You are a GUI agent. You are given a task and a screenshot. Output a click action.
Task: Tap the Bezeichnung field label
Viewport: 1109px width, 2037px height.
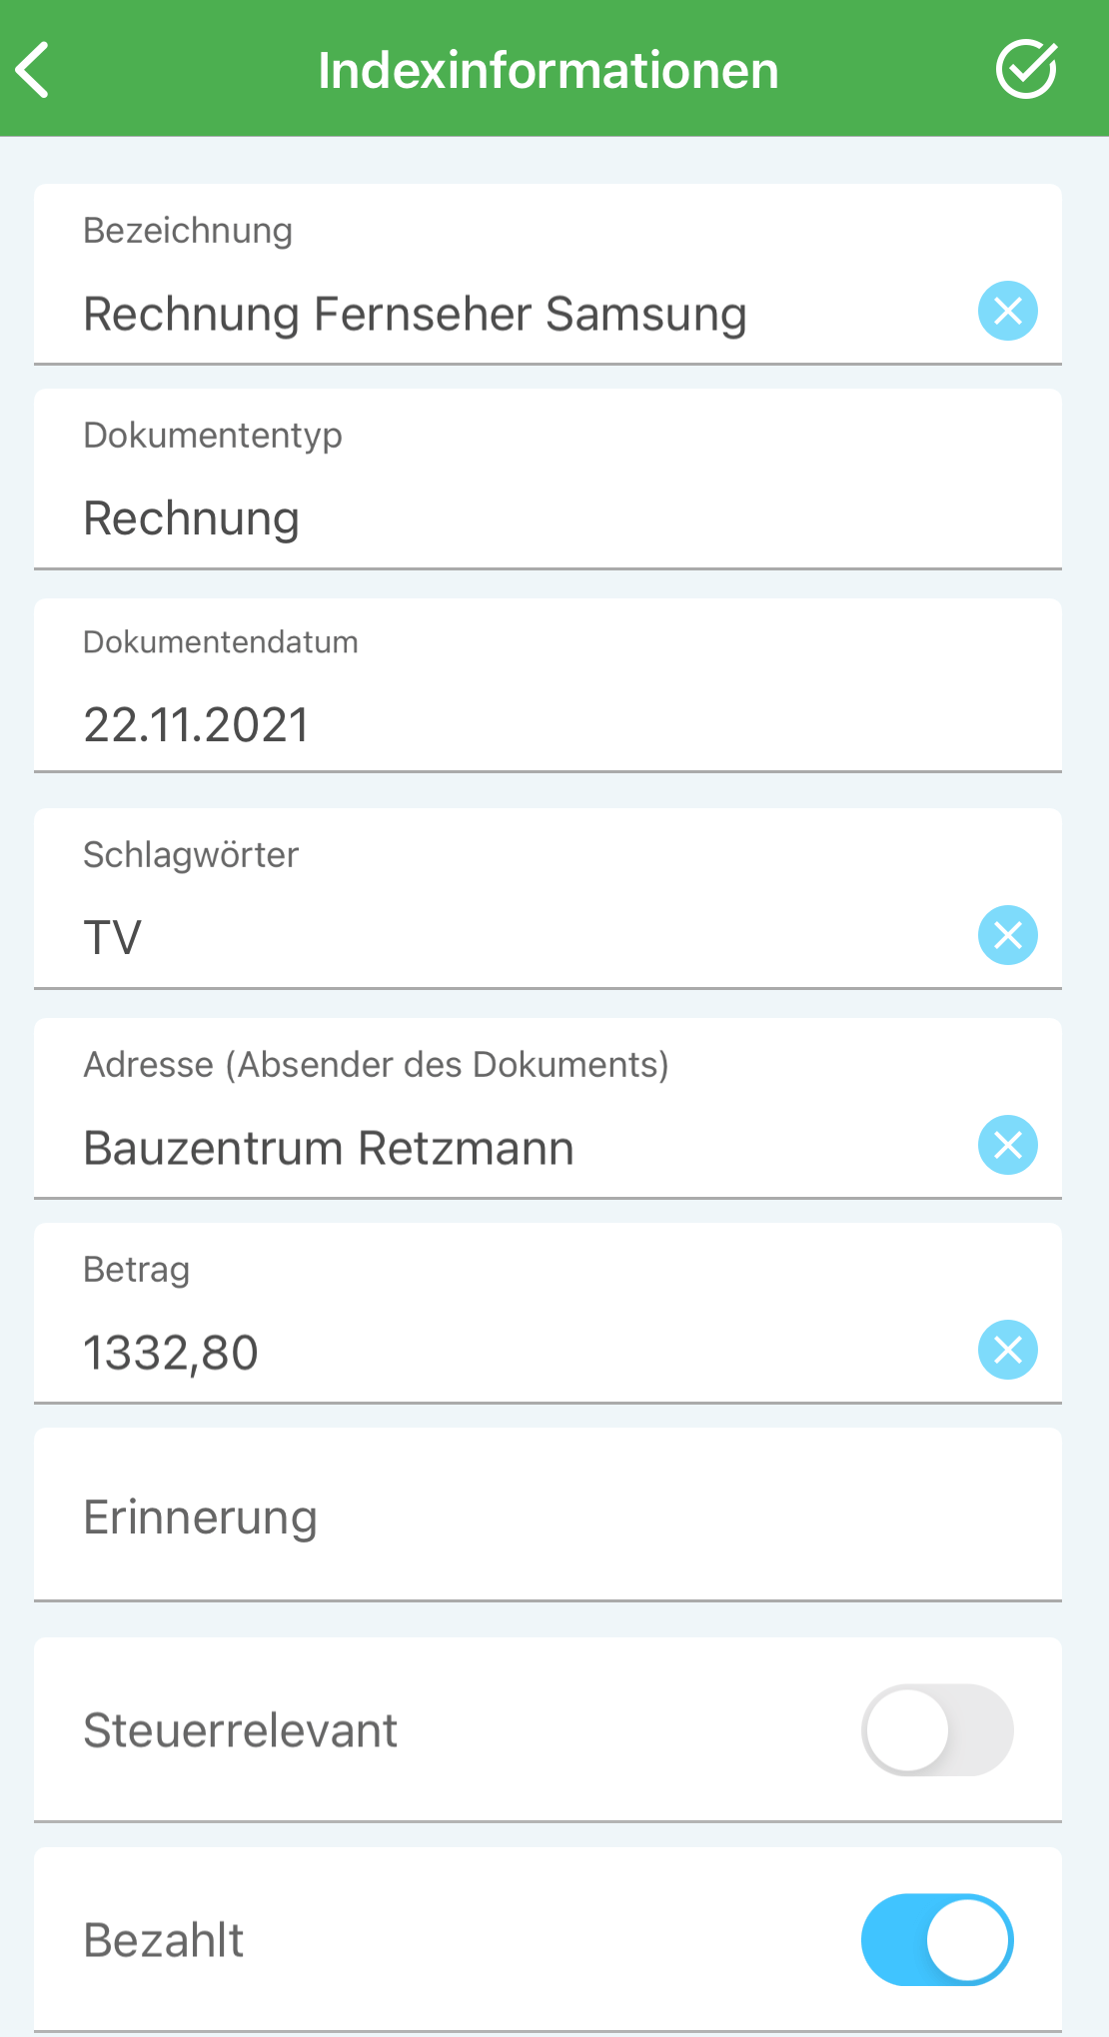click(188, 231)
